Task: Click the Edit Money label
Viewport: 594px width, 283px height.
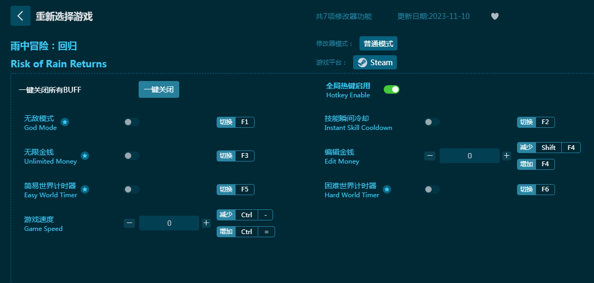Action: tap(342, 161)
